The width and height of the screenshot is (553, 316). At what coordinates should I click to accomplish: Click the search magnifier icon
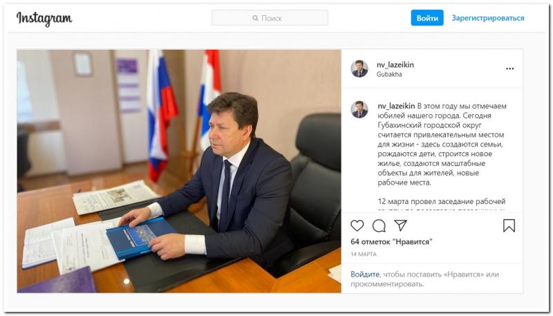point(255,18)
